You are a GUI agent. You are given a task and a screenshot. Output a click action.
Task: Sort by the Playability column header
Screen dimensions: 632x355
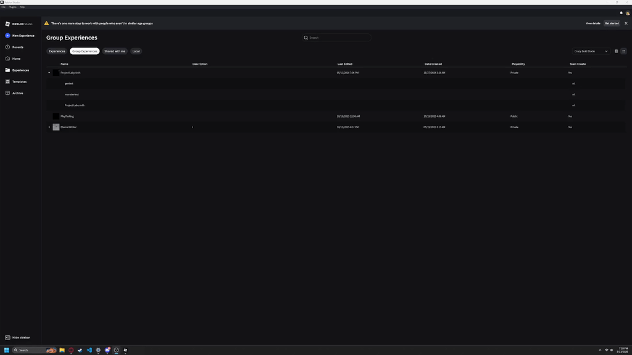[518, 64]
